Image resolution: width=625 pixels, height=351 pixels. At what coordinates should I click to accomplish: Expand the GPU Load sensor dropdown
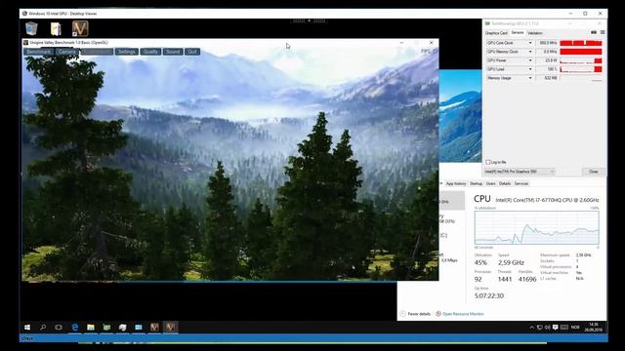(530, 69)
